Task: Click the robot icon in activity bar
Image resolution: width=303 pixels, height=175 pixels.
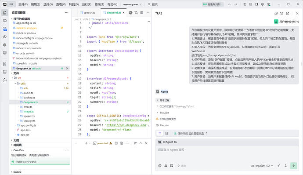Action: coord(5,80)
